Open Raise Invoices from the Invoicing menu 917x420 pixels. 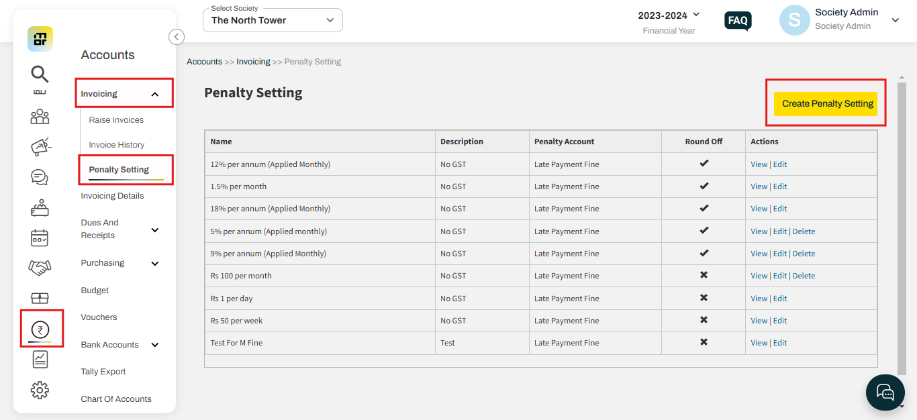click(115, 119)
